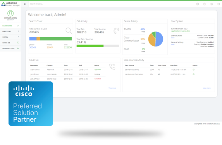The width and height of the screenshot is (222, 145).
Task: Select Dashboard in the sidebar
Action: (x=10, y=26)
